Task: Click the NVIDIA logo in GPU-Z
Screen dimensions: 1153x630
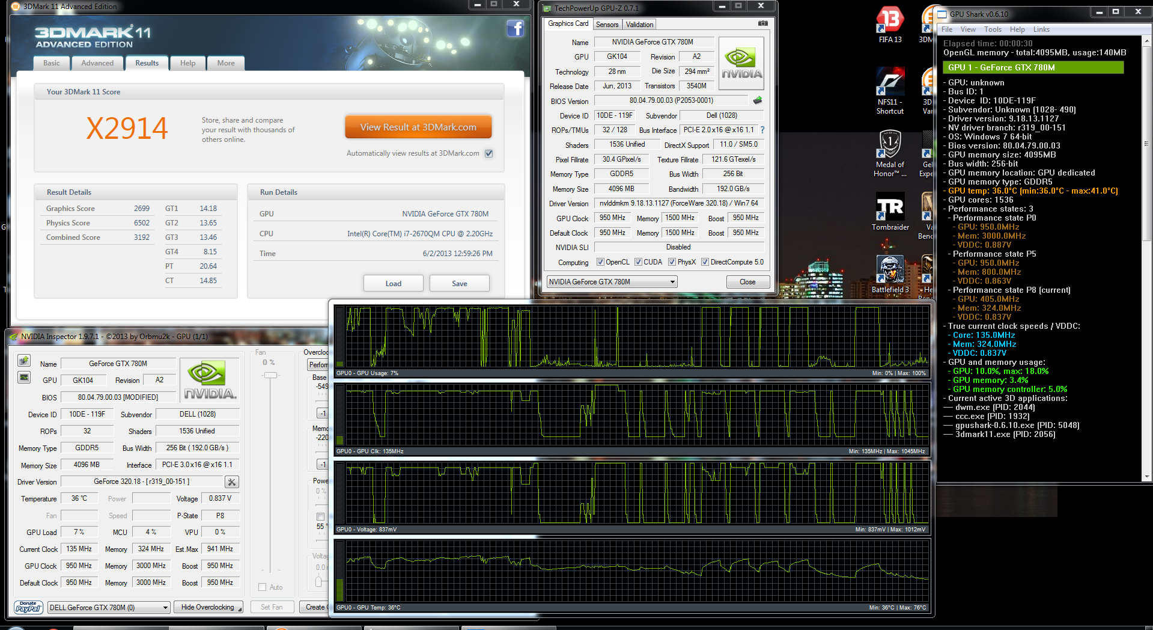Action: click(x=741, y=64)
